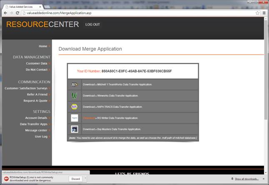Open Request A Quote page
This screenshot has width=269, height=185.
pos(35,101)
